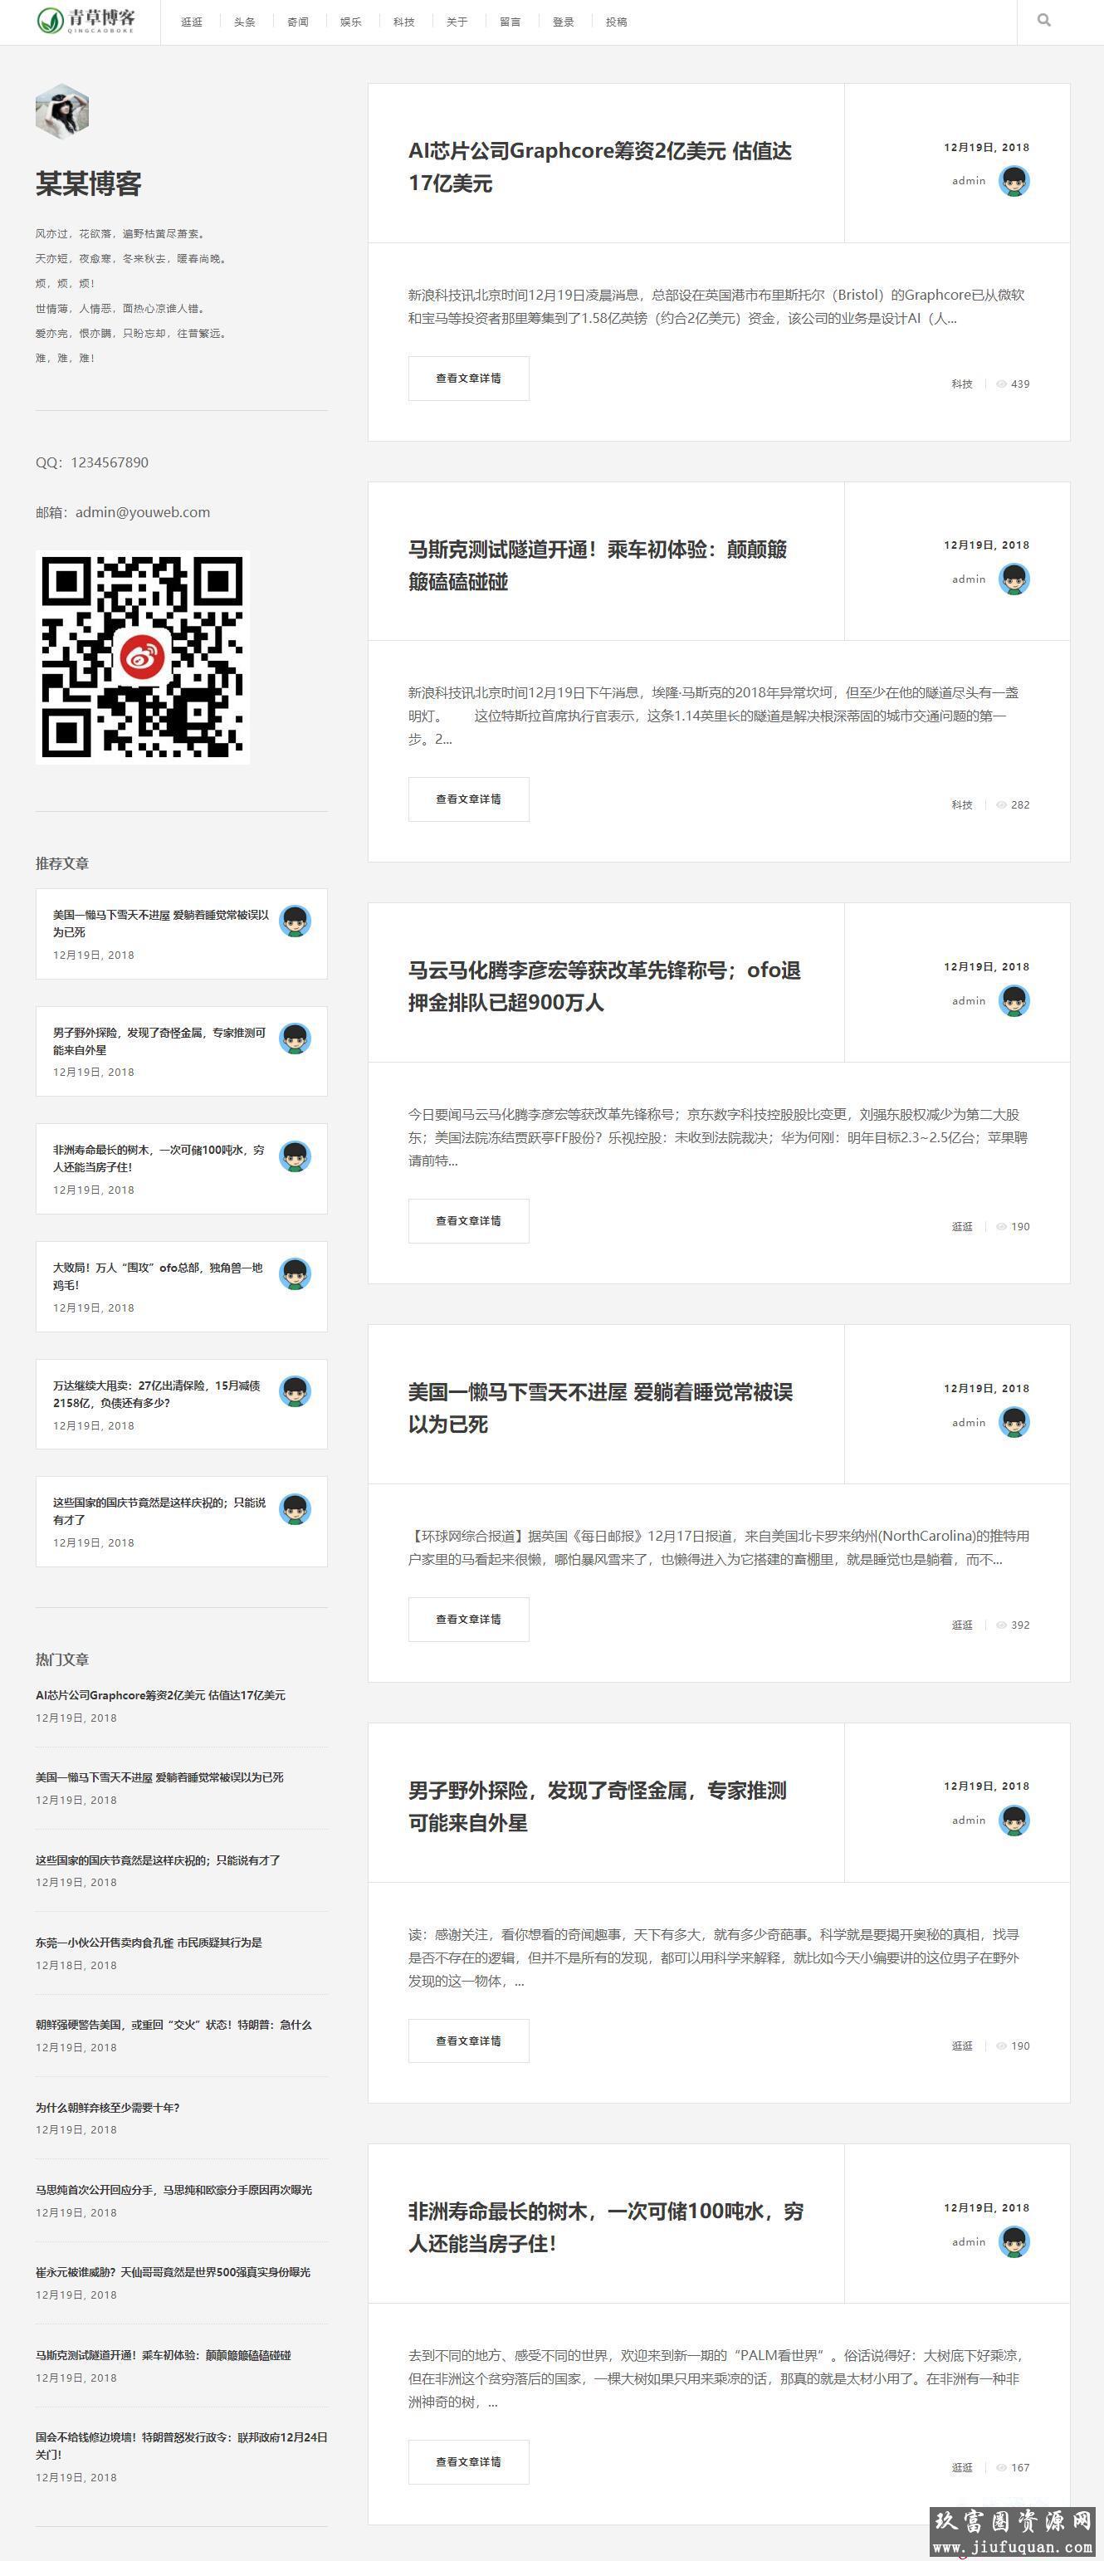
Task: Open the 科技 navigation menu item
Action: click(403, 22)
